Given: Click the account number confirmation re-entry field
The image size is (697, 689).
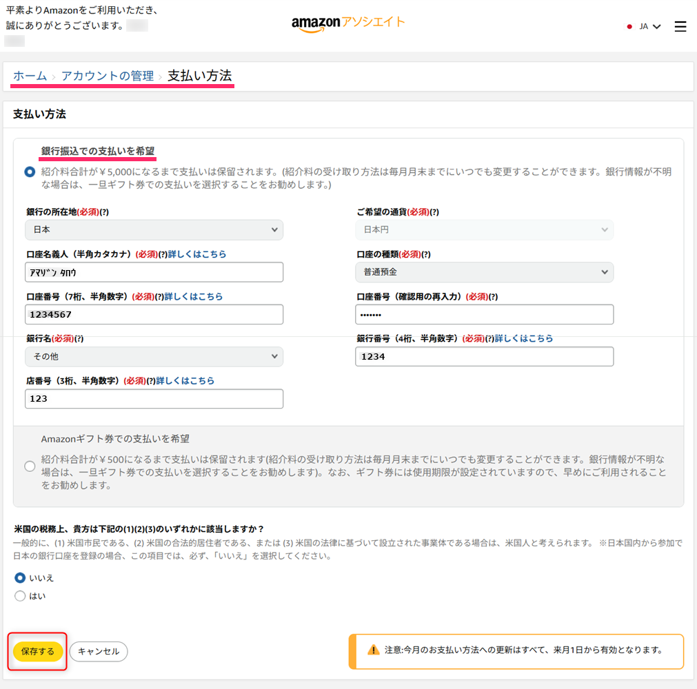Looking at the screenshot, I should 484,314.
